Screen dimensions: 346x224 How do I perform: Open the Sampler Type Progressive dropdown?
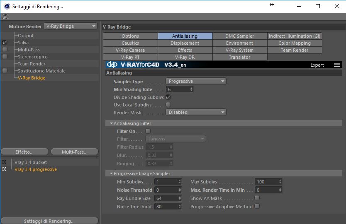(196, 81)
